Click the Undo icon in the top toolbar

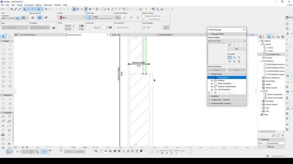tap(3, 9)
